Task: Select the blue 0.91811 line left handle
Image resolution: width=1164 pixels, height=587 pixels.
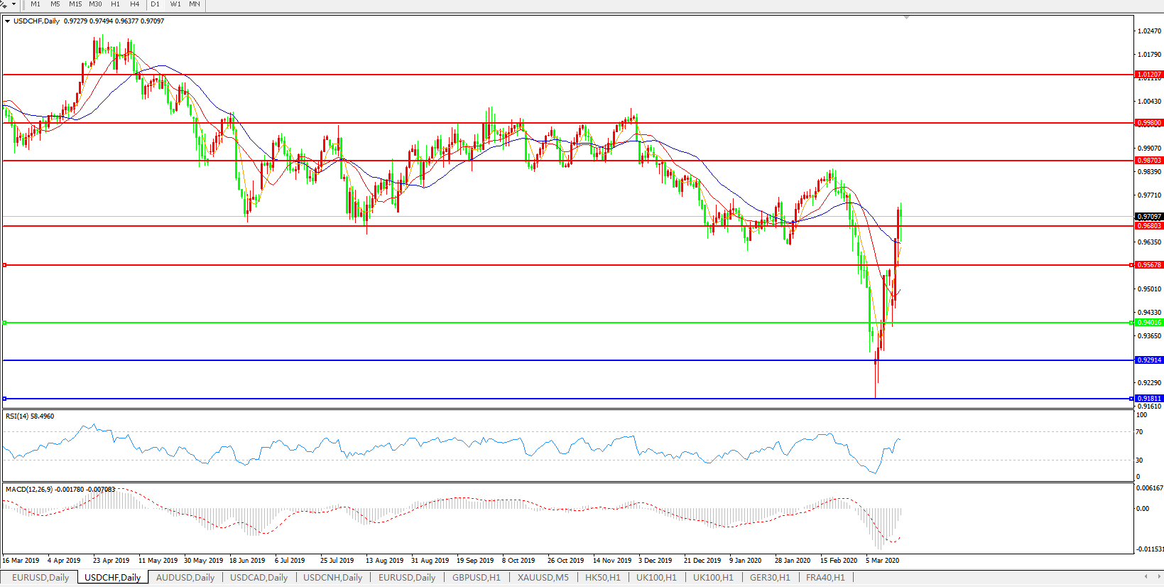Action: click(x=5, y=399)
